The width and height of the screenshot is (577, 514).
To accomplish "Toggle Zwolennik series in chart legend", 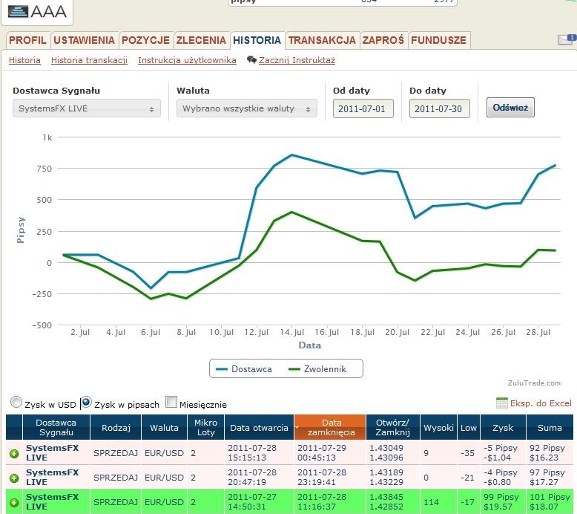I will [317, 369].
